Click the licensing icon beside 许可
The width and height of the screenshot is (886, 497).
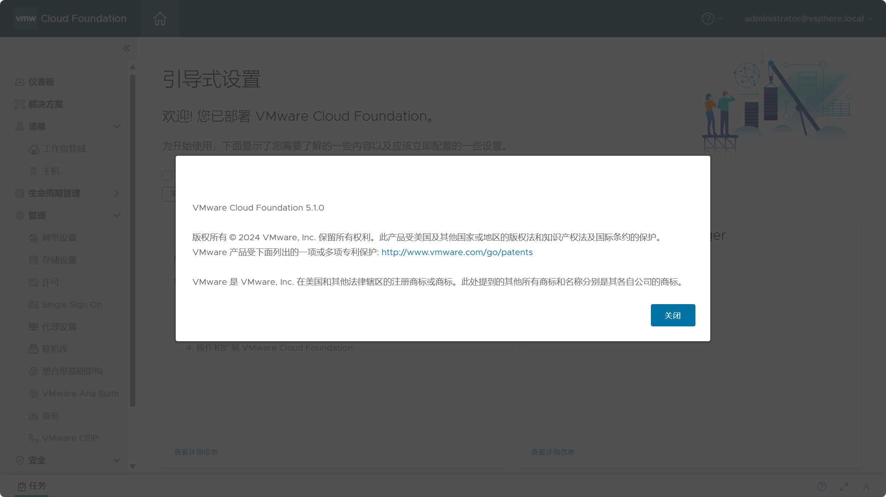pos(33,282)
